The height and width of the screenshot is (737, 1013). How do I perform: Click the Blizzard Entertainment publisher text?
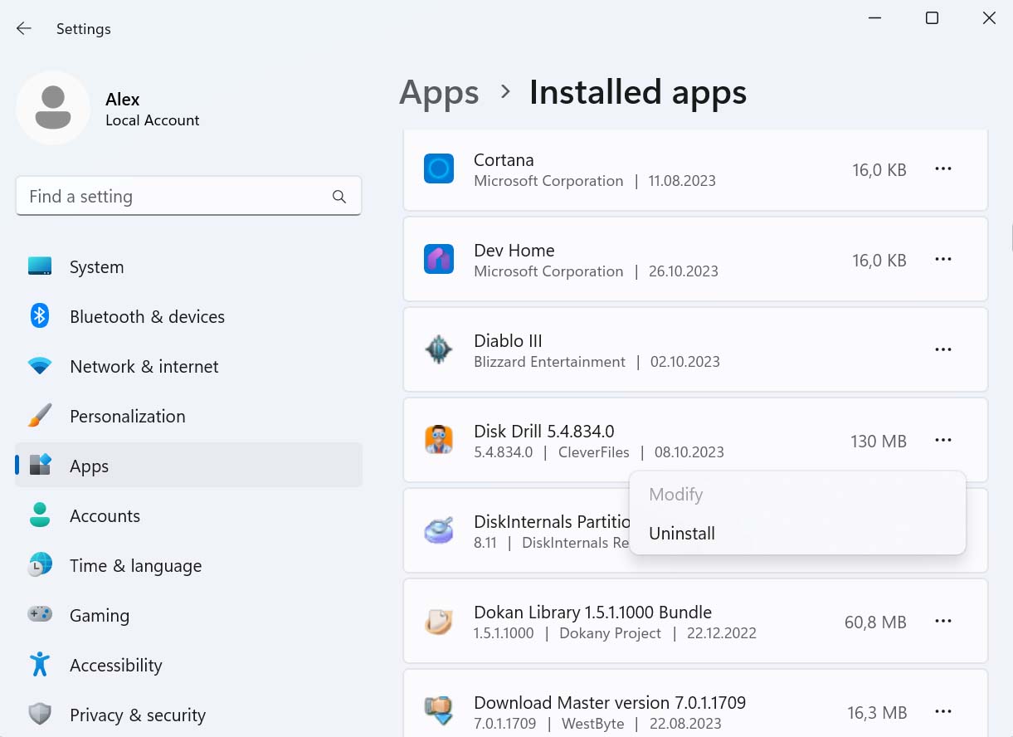tap(550, 362)
